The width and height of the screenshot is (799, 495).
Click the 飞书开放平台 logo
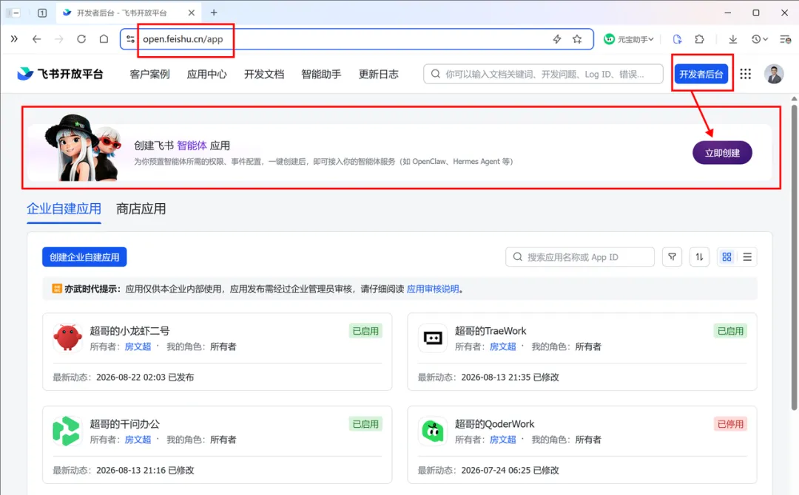pos(60,75)
